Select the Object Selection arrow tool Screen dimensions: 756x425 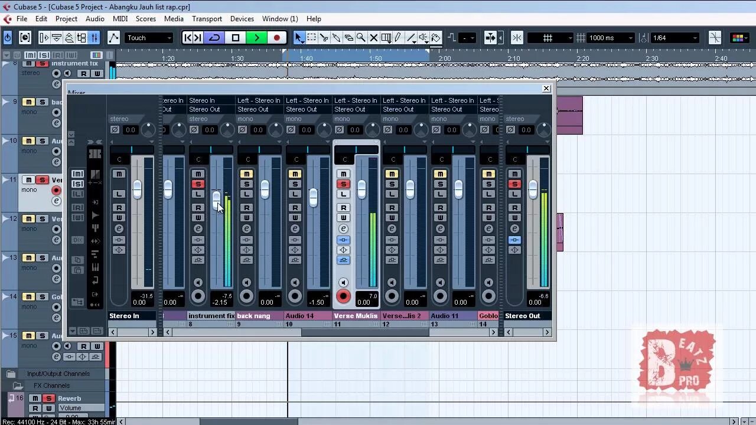299,38
